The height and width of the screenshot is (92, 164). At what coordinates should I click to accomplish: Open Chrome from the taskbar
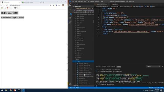11,90
